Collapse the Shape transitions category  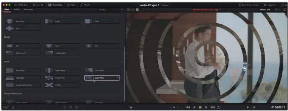[x=122, y=37]
